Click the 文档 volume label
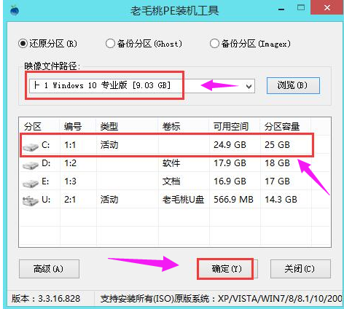344x309 pixels. (171, 181)
